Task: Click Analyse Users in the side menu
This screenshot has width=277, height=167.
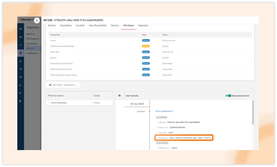Action: pos(32,53)
